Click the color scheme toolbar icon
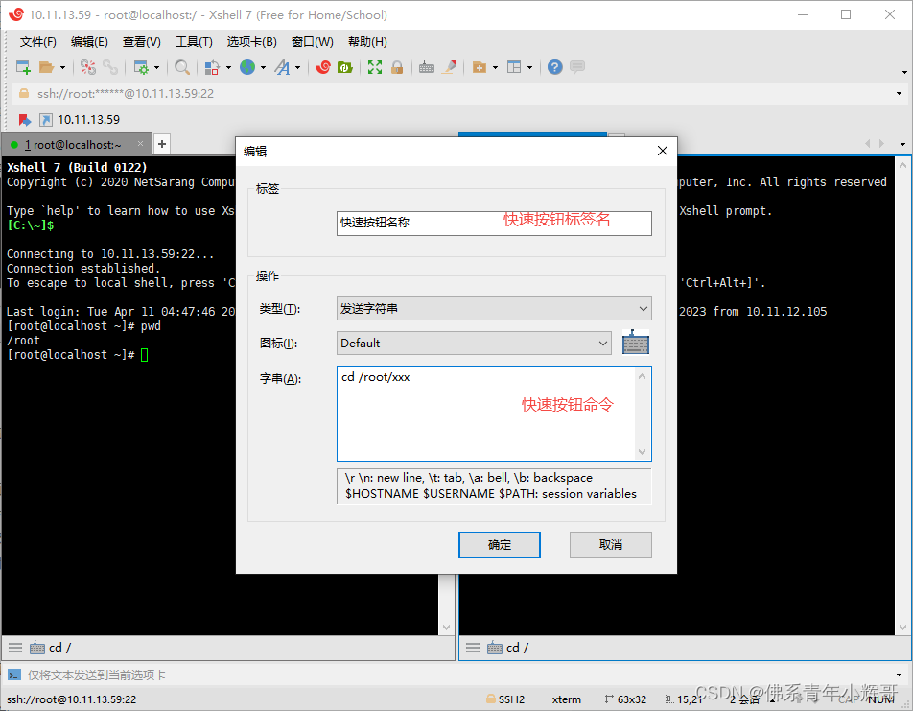Image resolution: width=913 pixels, height=711 pixels. tap(212, 67)
